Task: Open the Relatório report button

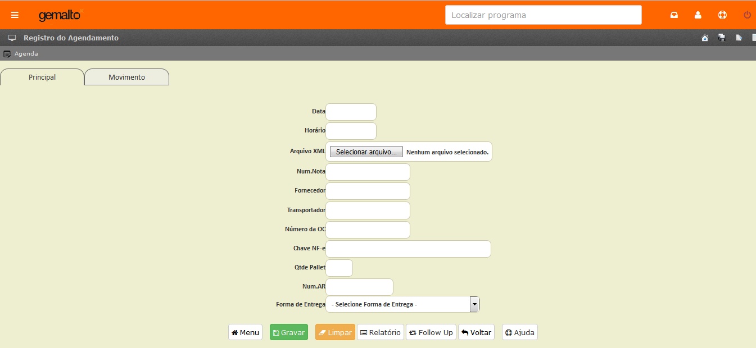Action: click(x=381, y=332)
